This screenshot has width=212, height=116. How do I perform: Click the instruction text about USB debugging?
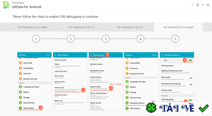55,17
